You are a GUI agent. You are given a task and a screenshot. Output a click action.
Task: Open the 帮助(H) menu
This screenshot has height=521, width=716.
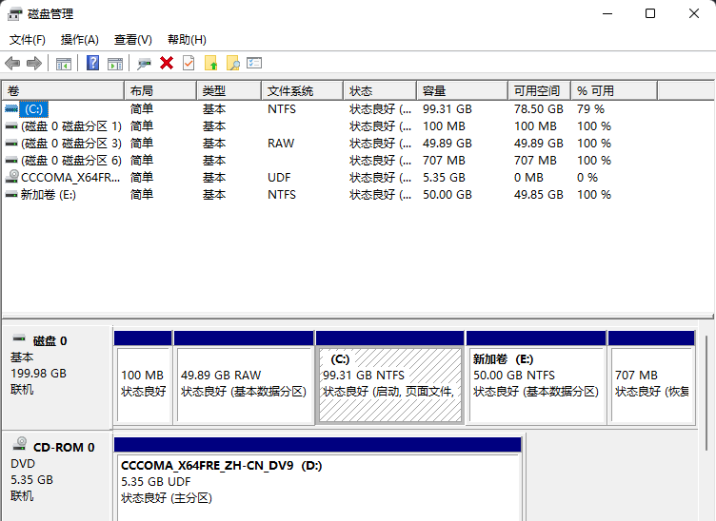187,39
